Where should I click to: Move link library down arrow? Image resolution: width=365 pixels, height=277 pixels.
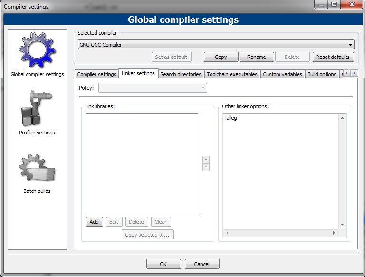click(206, 167)
